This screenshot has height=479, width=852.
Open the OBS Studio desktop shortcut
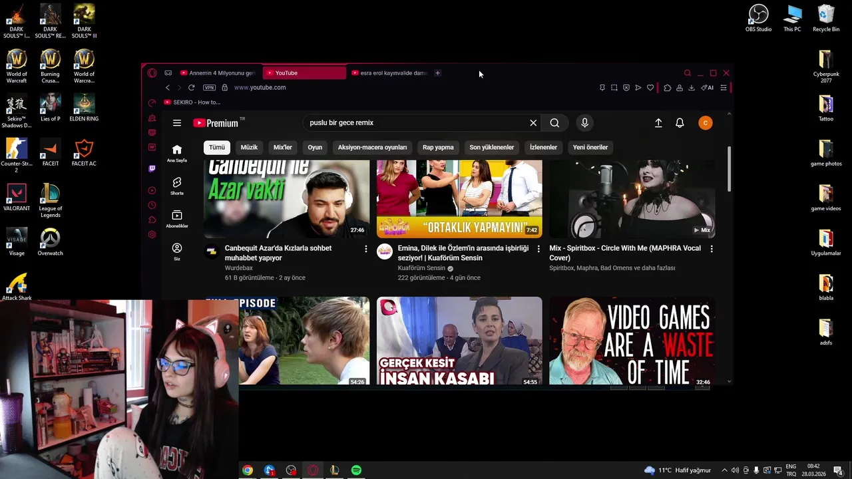coord(759,18)
